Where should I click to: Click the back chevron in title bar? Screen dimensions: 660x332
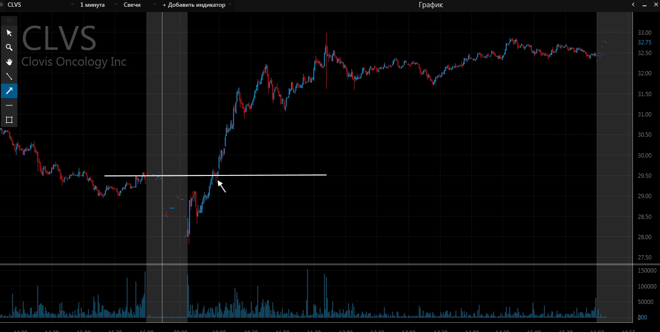pyautogui.click(x=633, y=5)
